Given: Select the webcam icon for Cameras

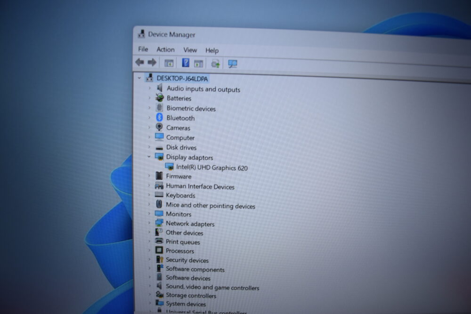Looking at the screenshot, I should (159, 127).
